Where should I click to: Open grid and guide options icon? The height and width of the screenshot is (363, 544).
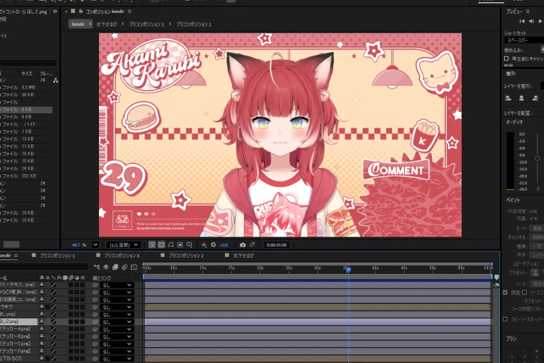[190, 245]
